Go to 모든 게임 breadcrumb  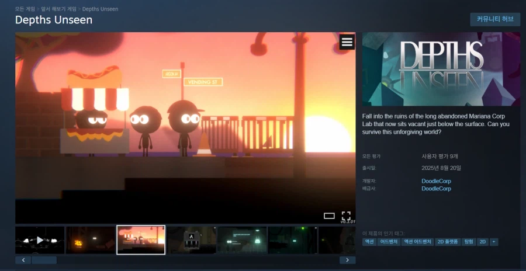(x=25, y=9)
